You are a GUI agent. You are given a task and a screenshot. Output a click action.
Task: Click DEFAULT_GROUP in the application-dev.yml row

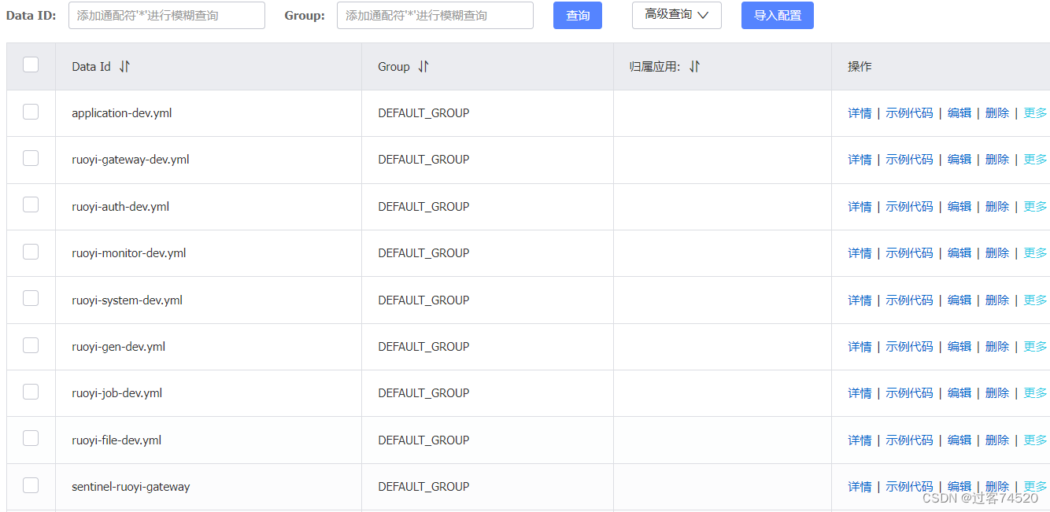423,113
